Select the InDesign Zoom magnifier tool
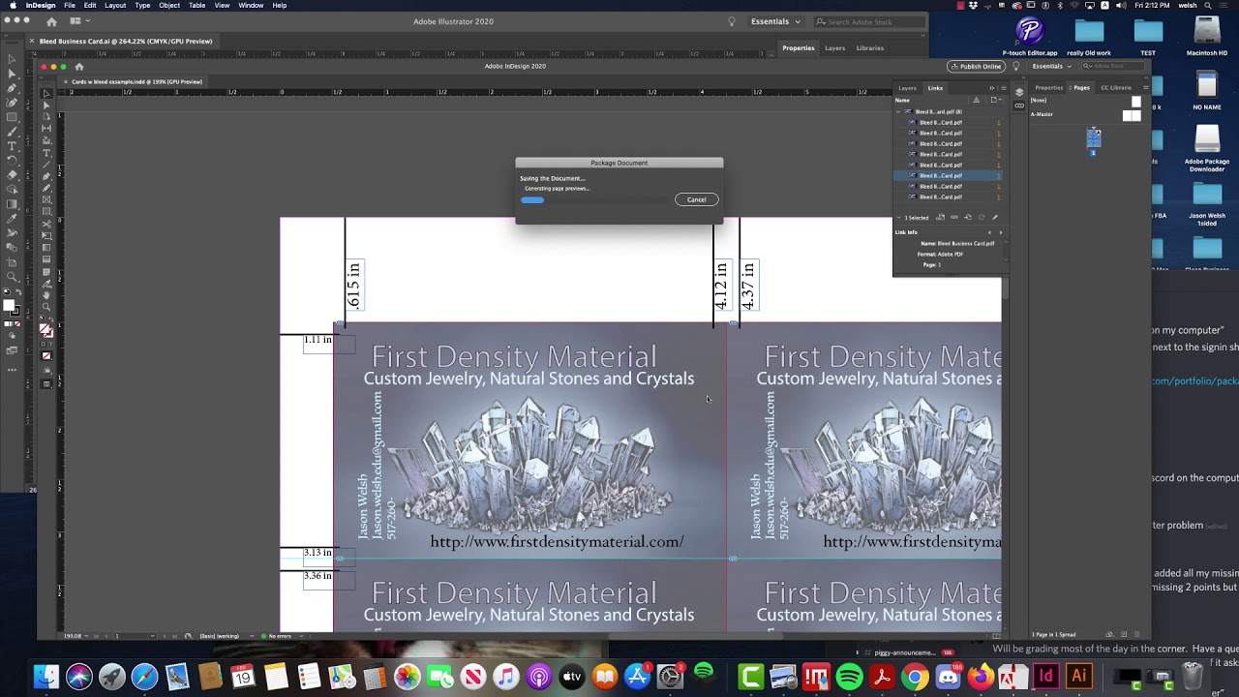Viewport: 1239px width, 697px height. click(46, 307)
